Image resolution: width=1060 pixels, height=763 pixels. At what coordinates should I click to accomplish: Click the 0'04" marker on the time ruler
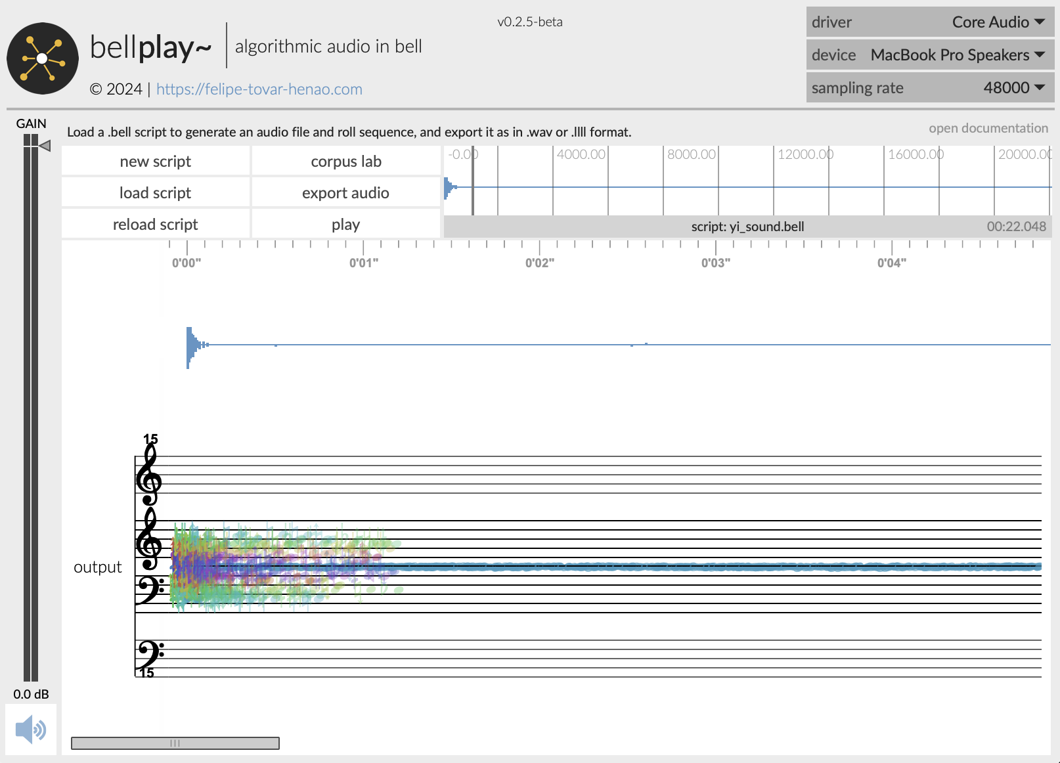(x=892, y=263)
